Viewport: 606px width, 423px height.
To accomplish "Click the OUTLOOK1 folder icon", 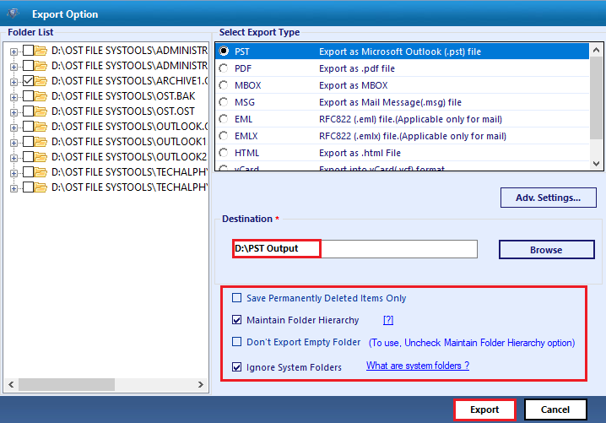I will [x=41, y=142].
